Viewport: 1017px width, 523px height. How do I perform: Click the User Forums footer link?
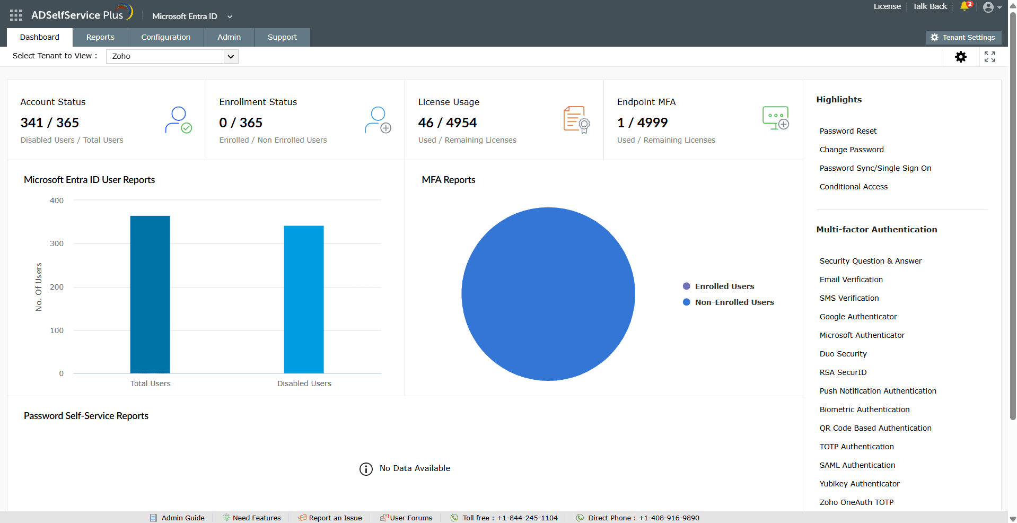click(411, 518)
